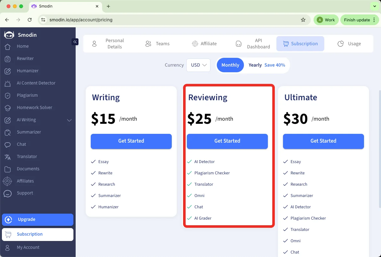381x257 pixels.
Task: Open Chrome menu three-dots icon
Action: click(x=374, y=20)
